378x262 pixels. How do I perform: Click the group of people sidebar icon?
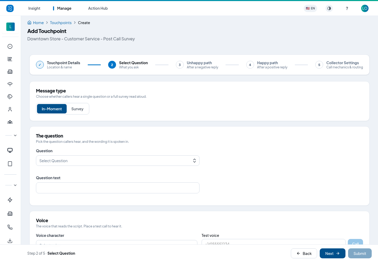10,122
